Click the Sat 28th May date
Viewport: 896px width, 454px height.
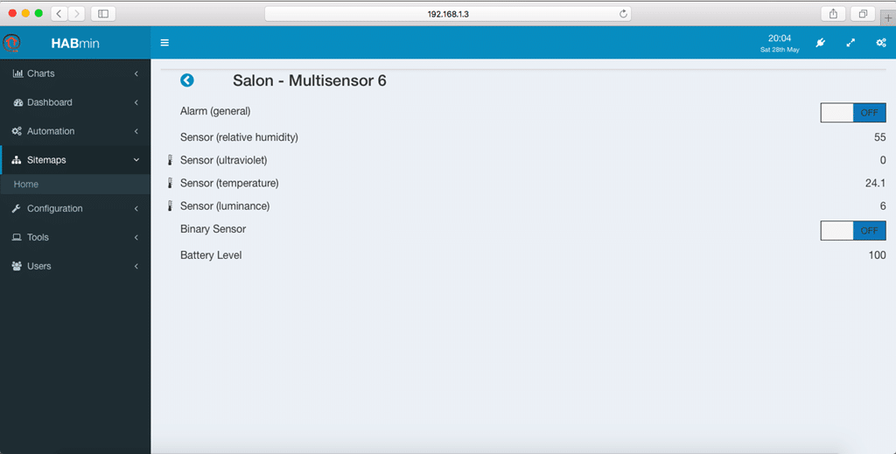coord(780,50)
